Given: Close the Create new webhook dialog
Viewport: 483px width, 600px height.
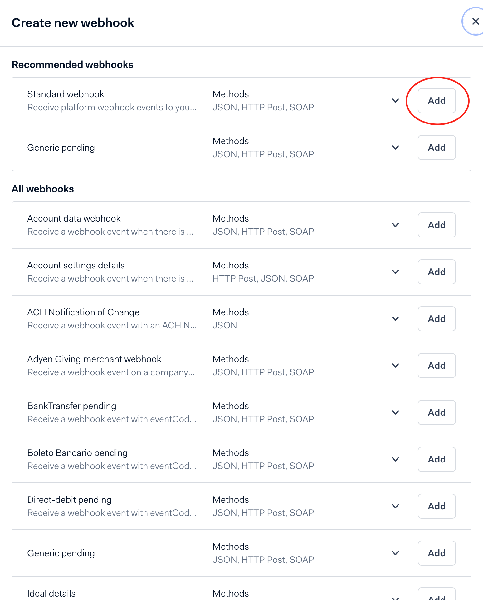Looking at the screenshot, I should click(x=475, y=21).
